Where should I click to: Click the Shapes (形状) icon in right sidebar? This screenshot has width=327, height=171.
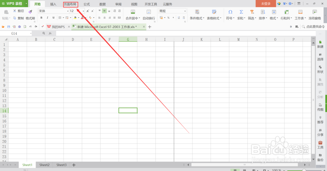pos(320,68)
